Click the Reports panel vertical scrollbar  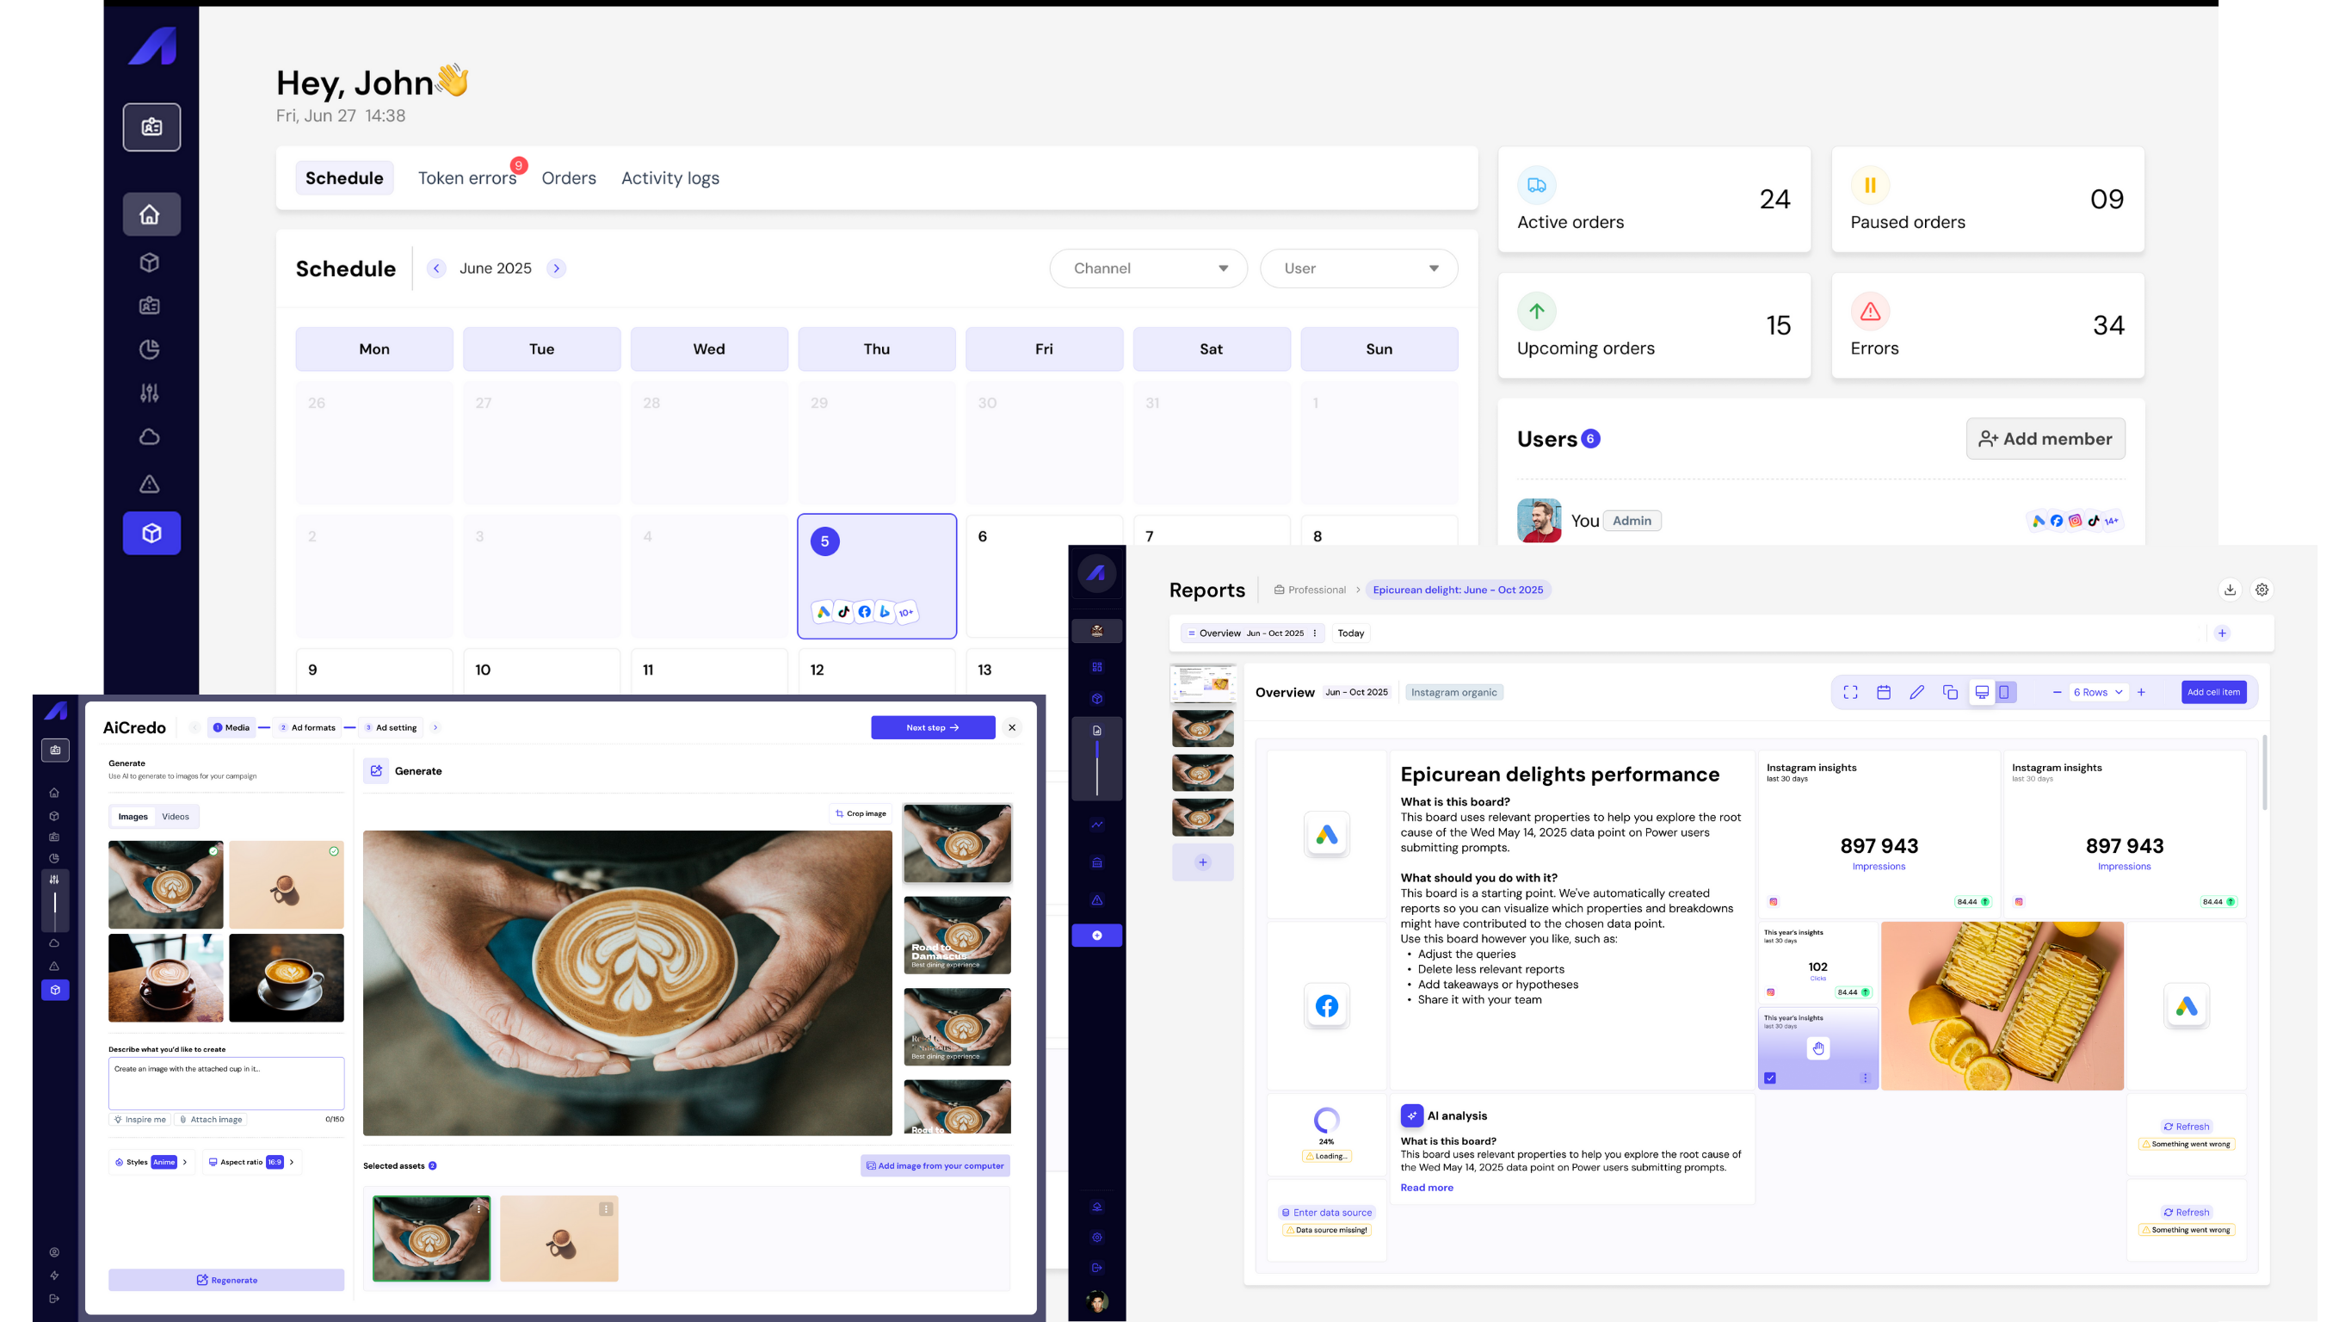point(2264,771)
